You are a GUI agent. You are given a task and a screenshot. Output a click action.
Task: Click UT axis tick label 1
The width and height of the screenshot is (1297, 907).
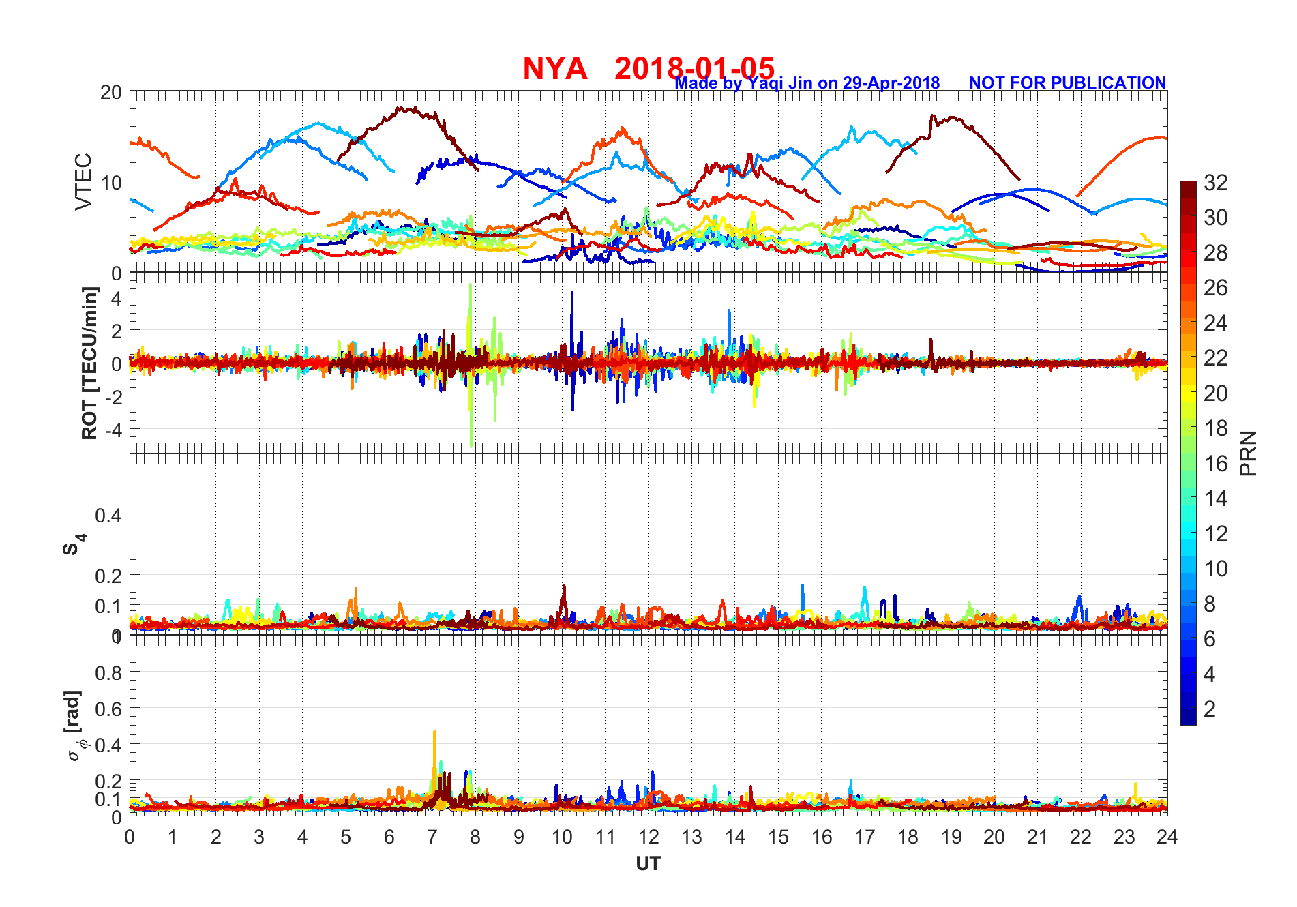[x=173, y=837]
